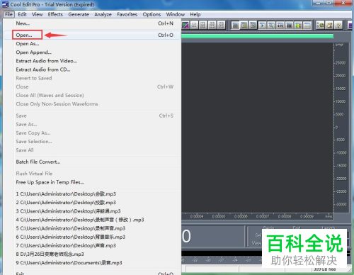Screen dimensions: 354x275
Task: Open recent file 8 on drive D
Action: coord(92,254)
